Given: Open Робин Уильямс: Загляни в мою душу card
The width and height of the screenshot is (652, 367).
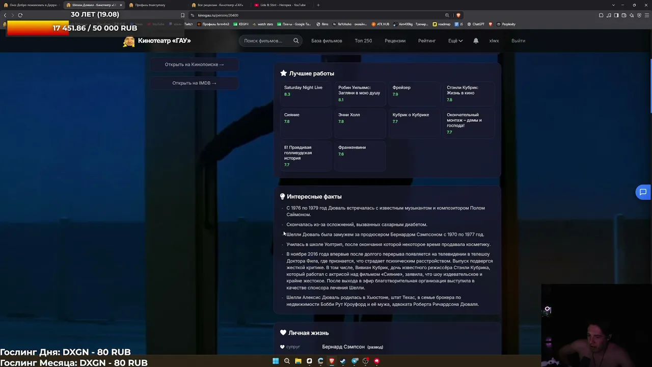Looking at the screenshot, I should click(x=360, y=94).
